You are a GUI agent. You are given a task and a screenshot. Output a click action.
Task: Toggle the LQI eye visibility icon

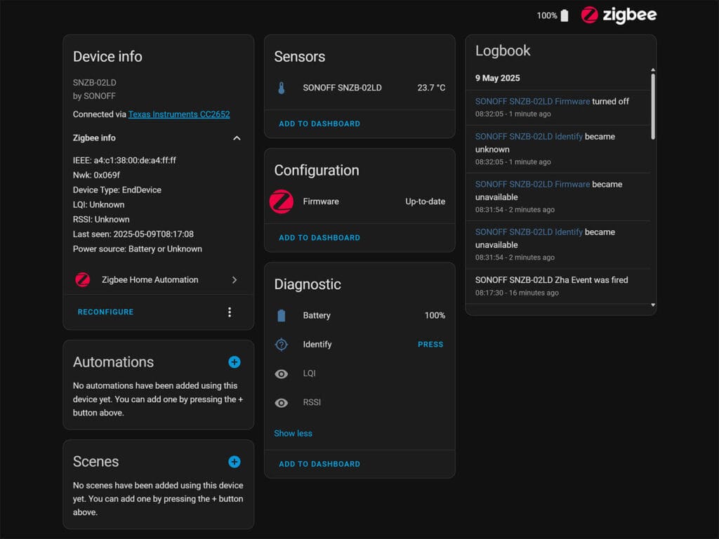[x=282, y=374]
